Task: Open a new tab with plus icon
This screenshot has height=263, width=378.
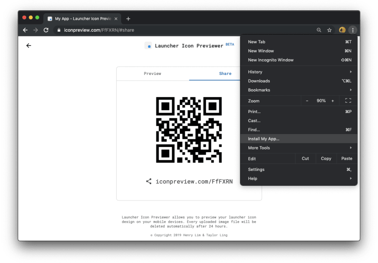Action: tap(128, 19)
